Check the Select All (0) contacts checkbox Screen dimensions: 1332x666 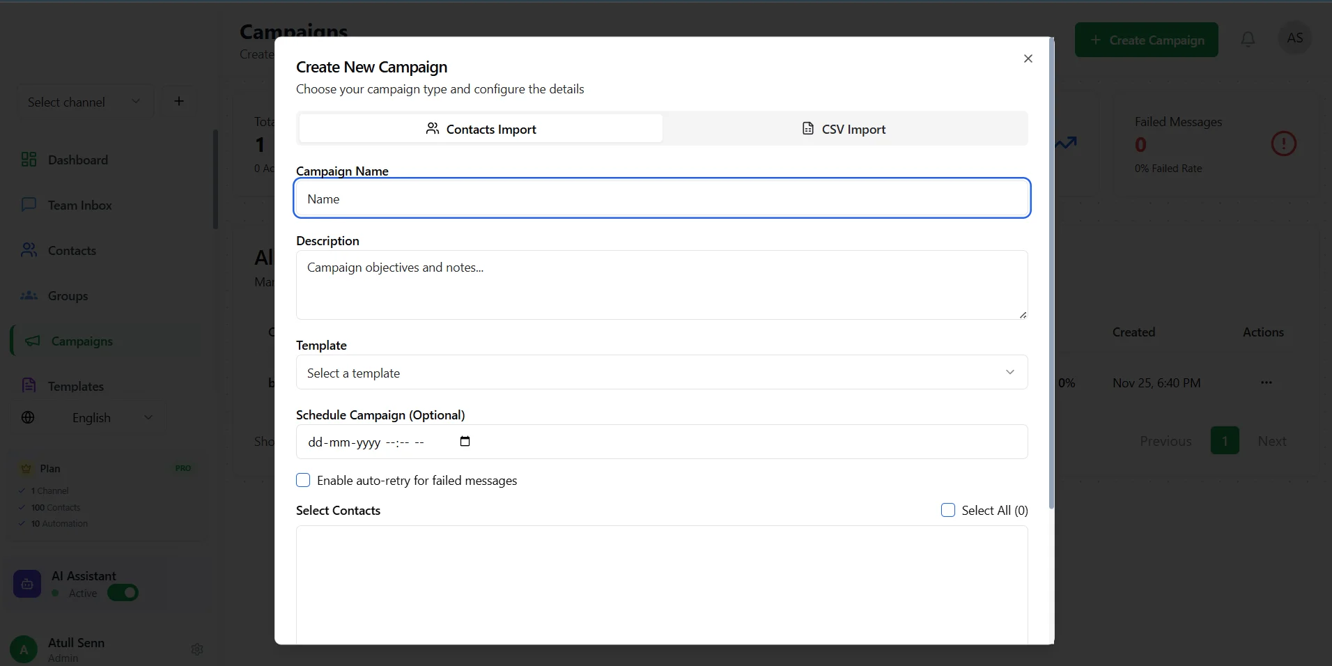[948, 510]
